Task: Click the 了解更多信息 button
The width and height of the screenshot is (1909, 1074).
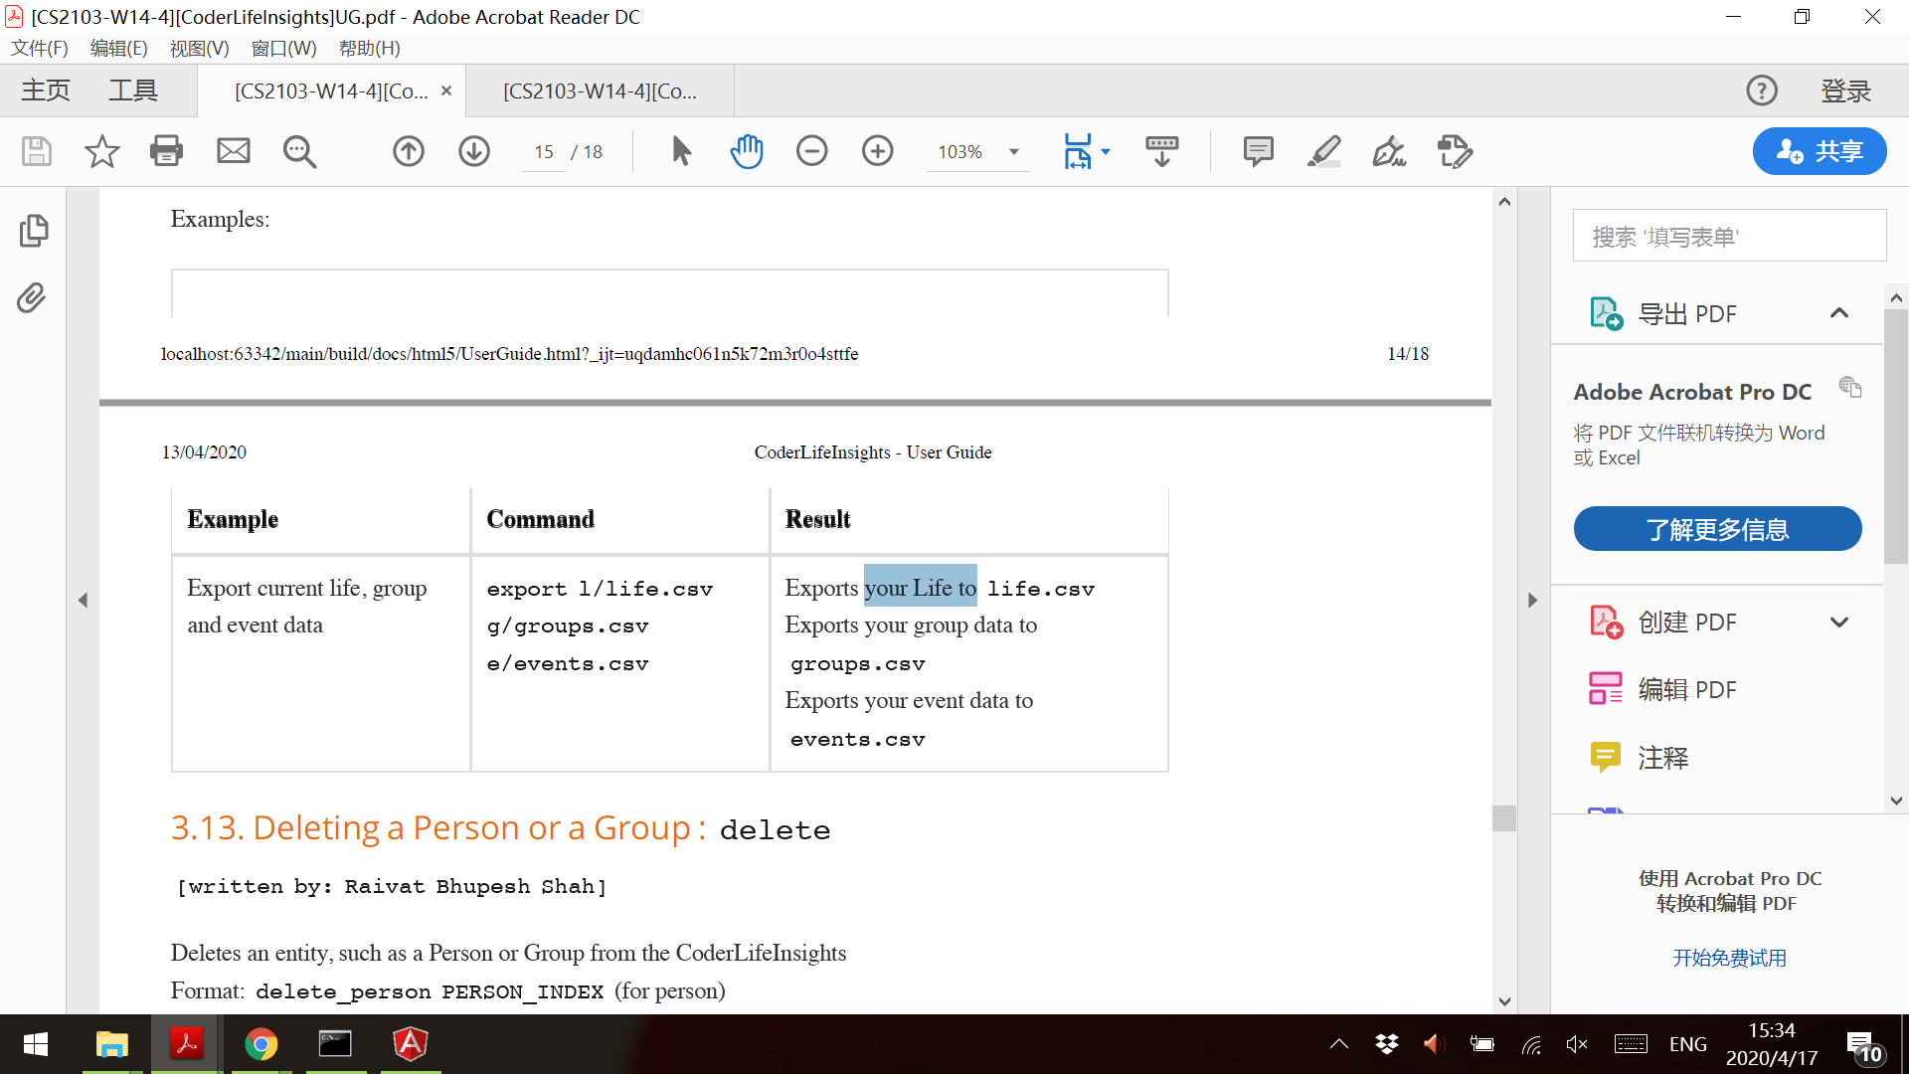Action: [1717, 529]
